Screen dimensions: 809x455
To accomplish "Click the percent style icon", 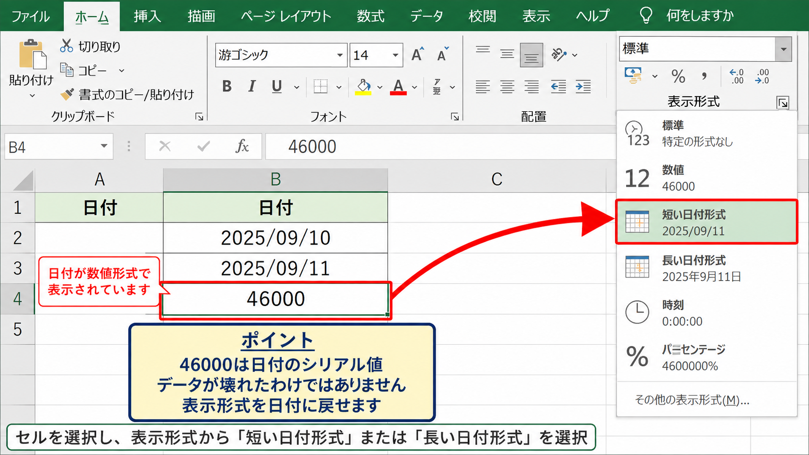I will [x=678, y=76].
